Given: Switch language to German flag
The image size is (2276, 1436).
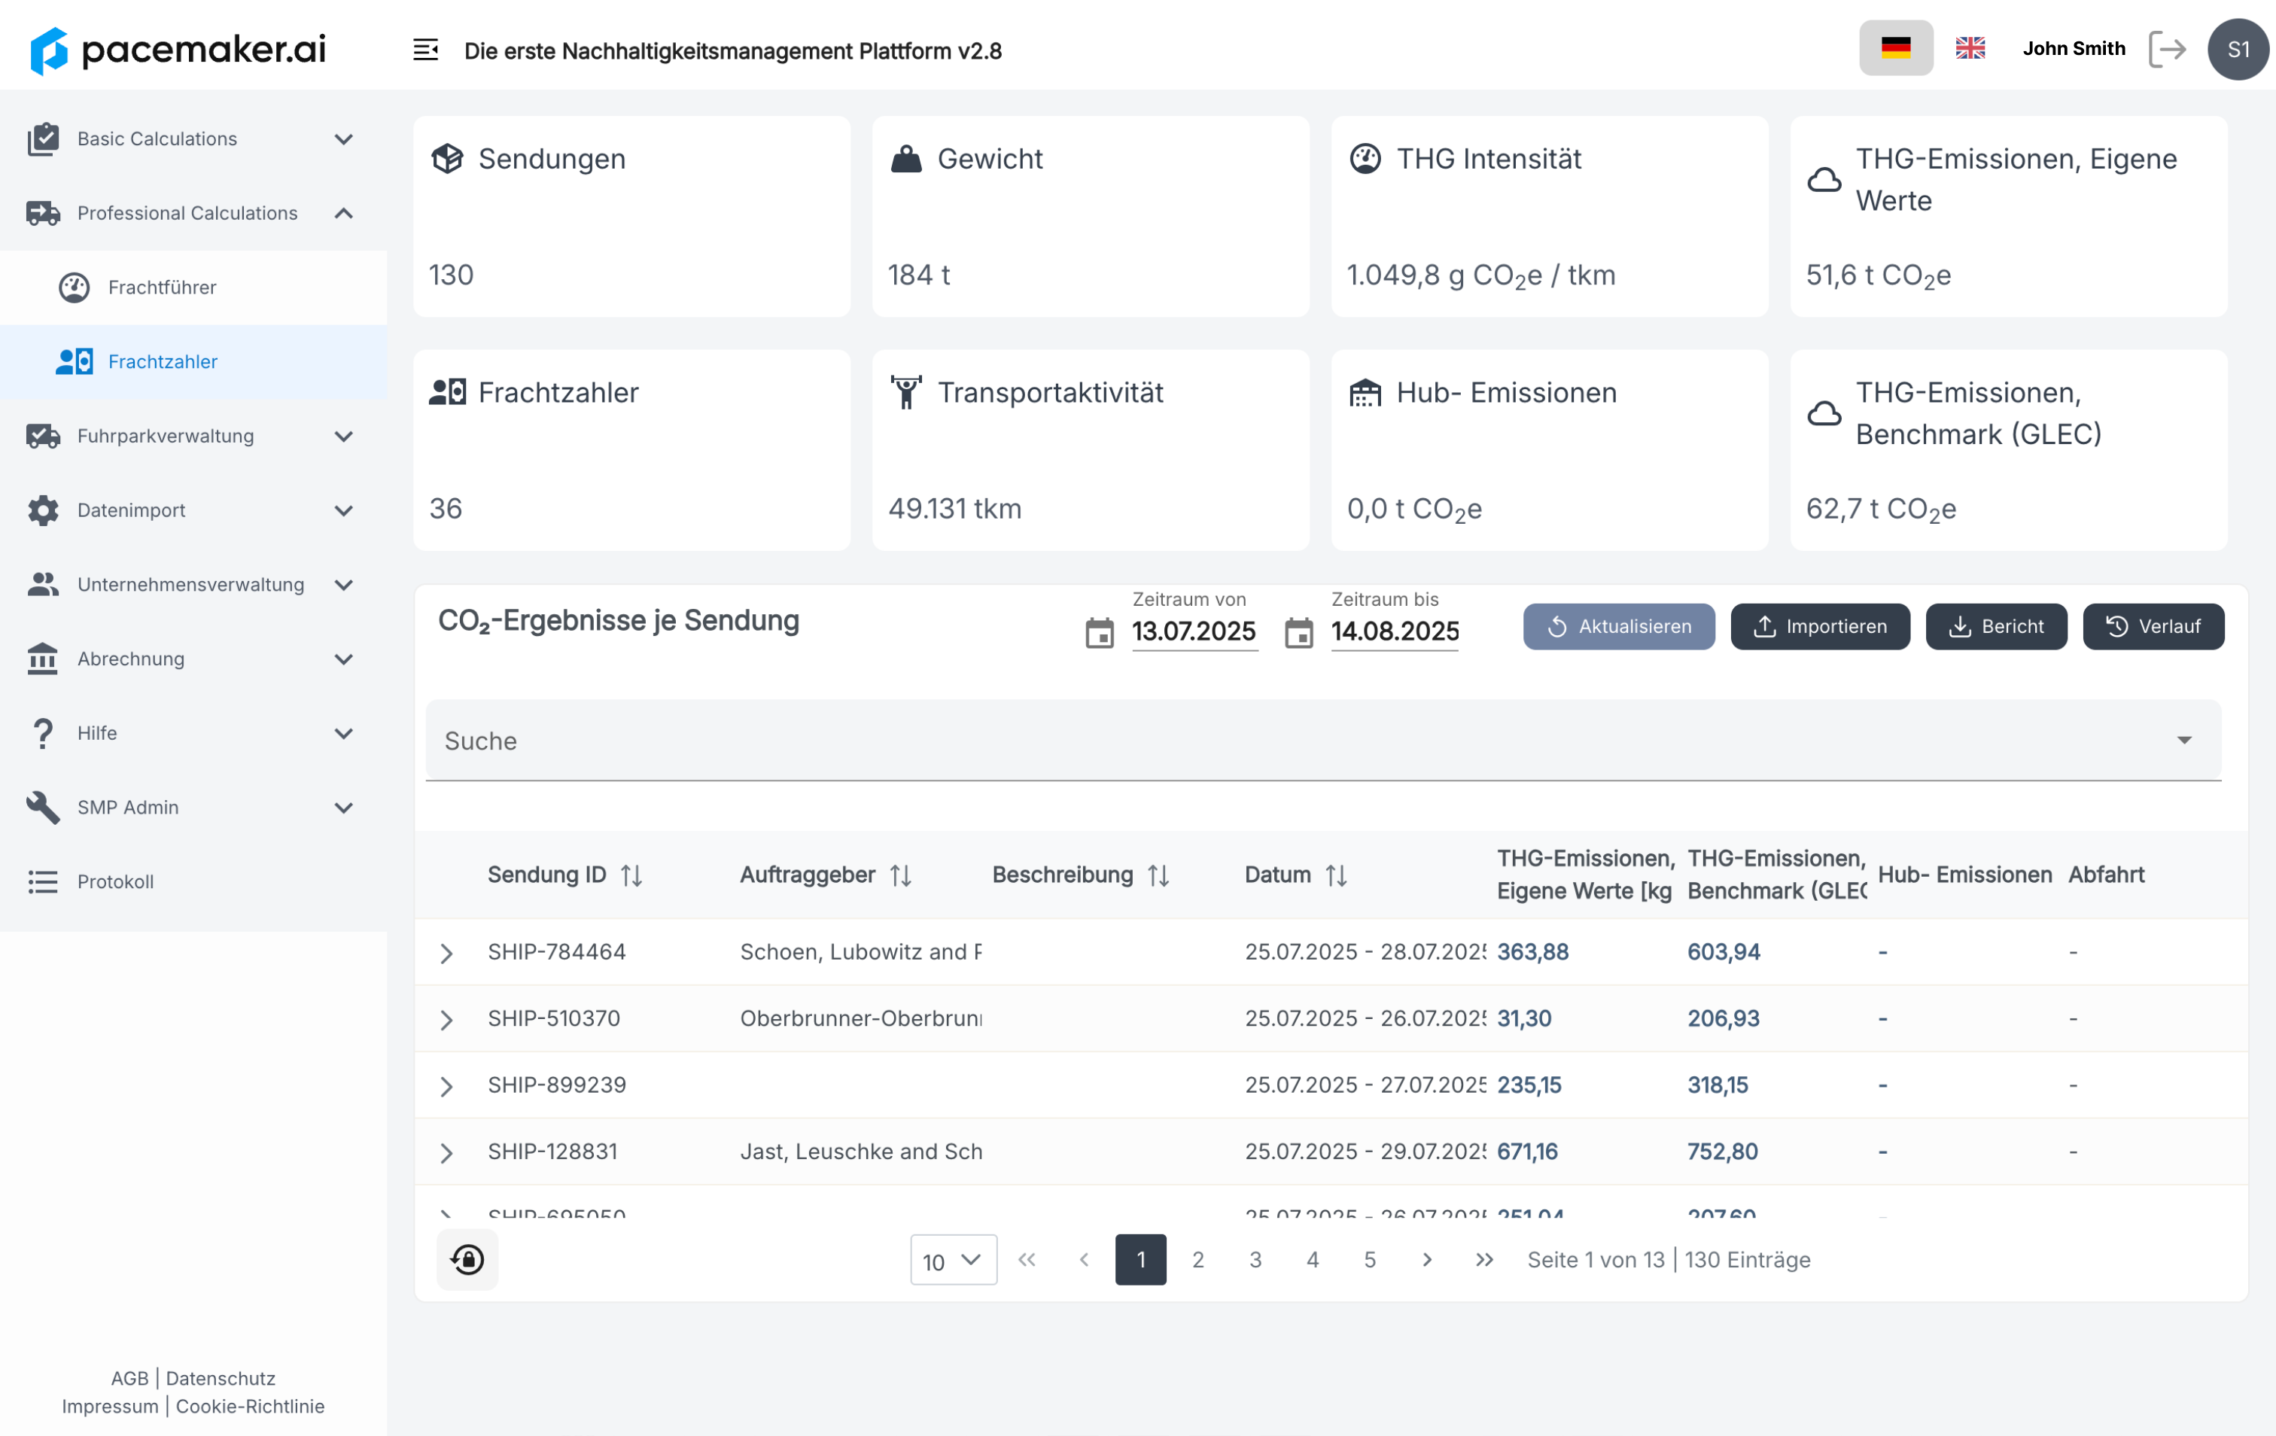Looking at the screenshot, I should [x=1895, y=47].
